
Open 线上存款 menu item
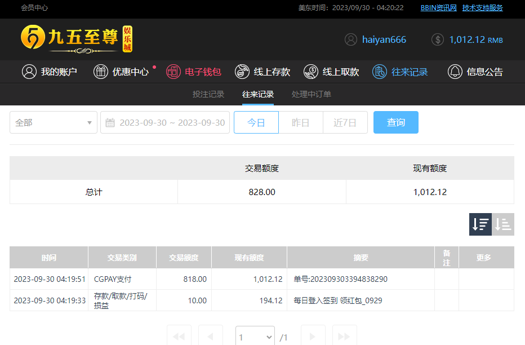[262, 72]
